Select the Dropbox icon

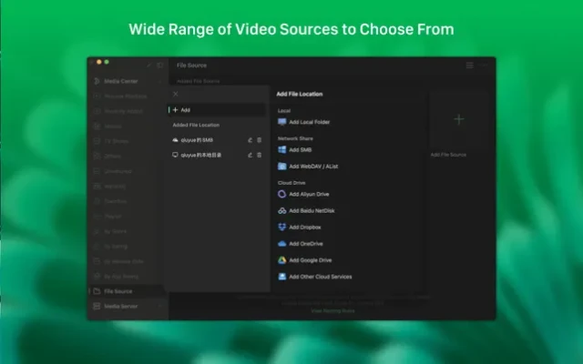tap(282, 227)
